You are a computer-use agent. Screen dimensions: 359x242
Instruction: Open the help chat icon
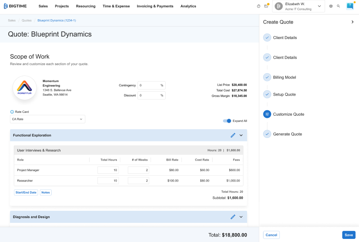click(x=350, y=6)
